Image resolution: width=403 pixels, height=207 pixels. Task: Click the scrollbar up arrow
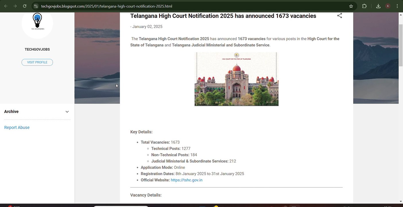tap(401, 15)
